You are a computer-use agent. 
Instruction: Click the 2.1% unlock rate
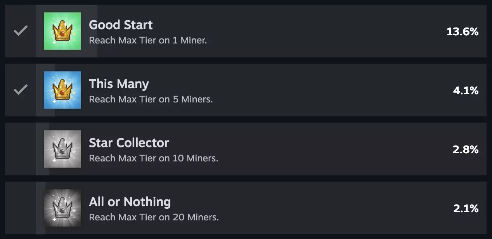(466, 208)
